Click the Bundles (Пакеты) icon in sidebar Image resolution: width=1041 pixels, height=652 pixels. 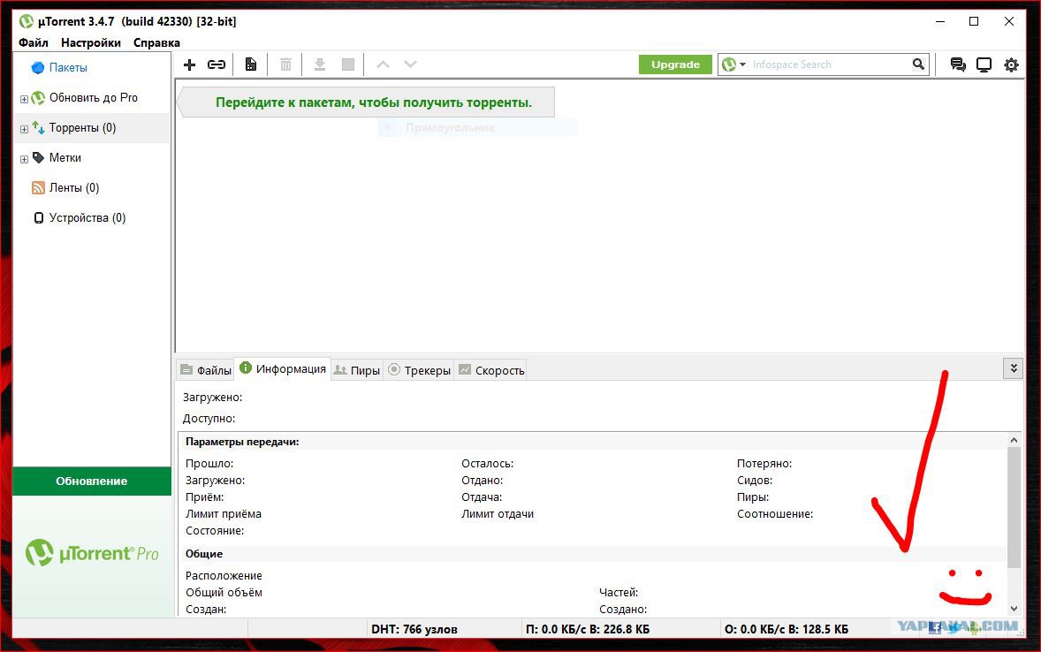click(x=38, y=68)
